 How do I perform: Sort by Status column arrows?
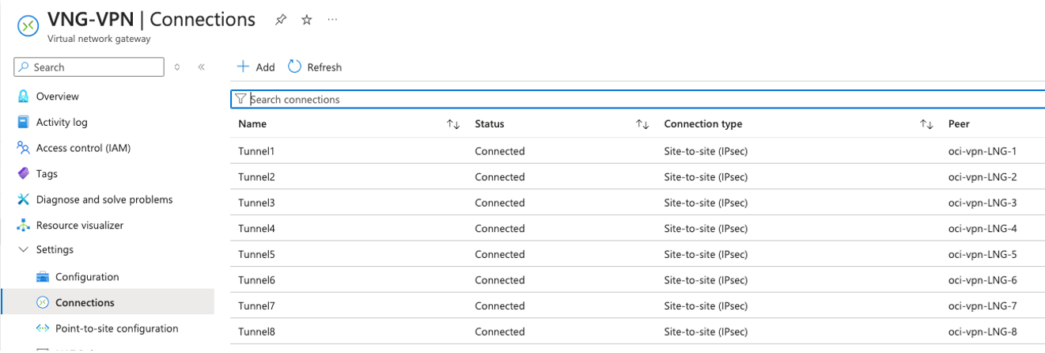click(x=642, y=124)
